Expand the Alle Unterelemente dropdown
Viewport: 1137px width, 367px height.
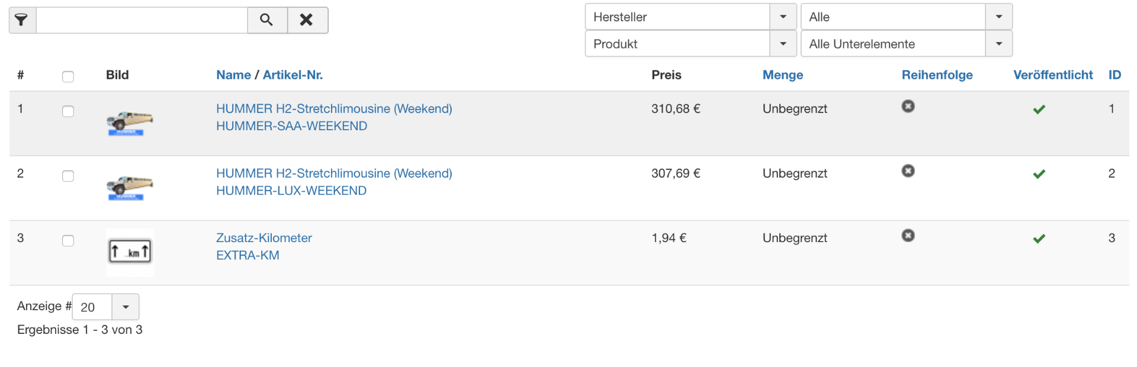coord(905,44)
